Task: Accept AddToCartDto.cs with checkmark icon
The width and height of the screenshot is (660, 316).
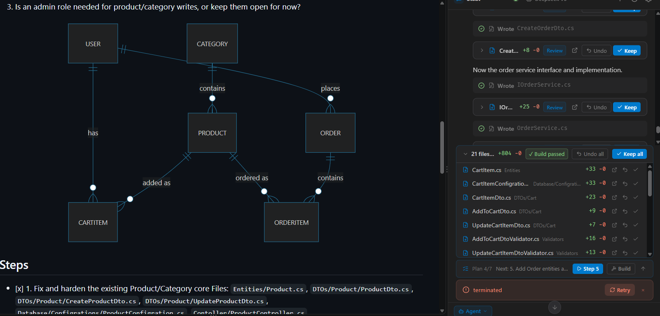Action: (636, 211)
